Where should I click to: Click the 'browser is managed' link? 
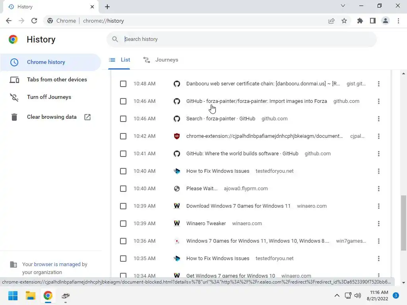pos(57,264)
